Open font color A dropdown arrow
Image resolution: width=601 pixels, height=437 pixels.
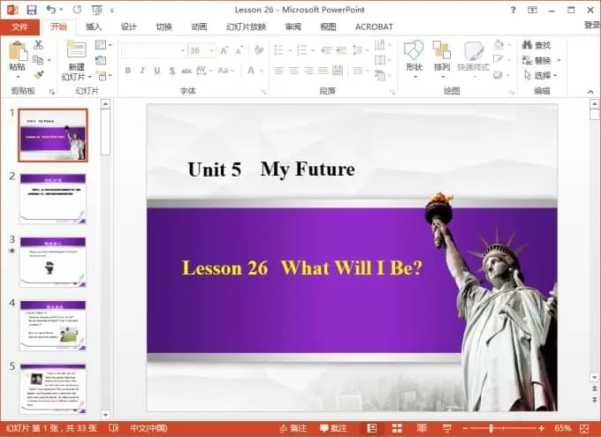262,71
